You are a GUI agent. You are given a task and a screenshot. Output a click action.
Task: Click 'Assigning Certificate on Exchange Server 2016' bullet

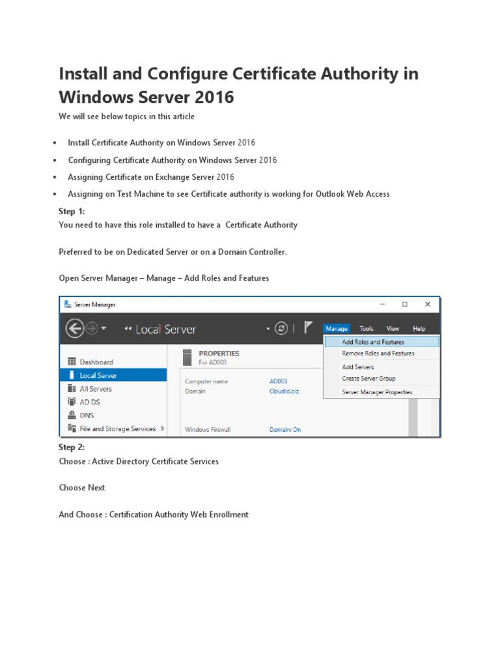point(151,177)
